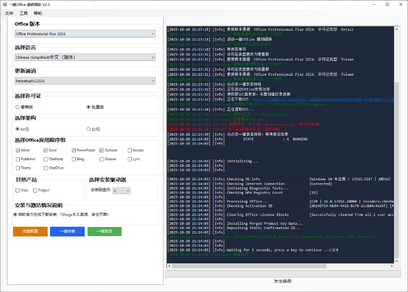Select the 零售版 license radio button
Viewport: 408px width, 292px height.
(x=18, y=107)
